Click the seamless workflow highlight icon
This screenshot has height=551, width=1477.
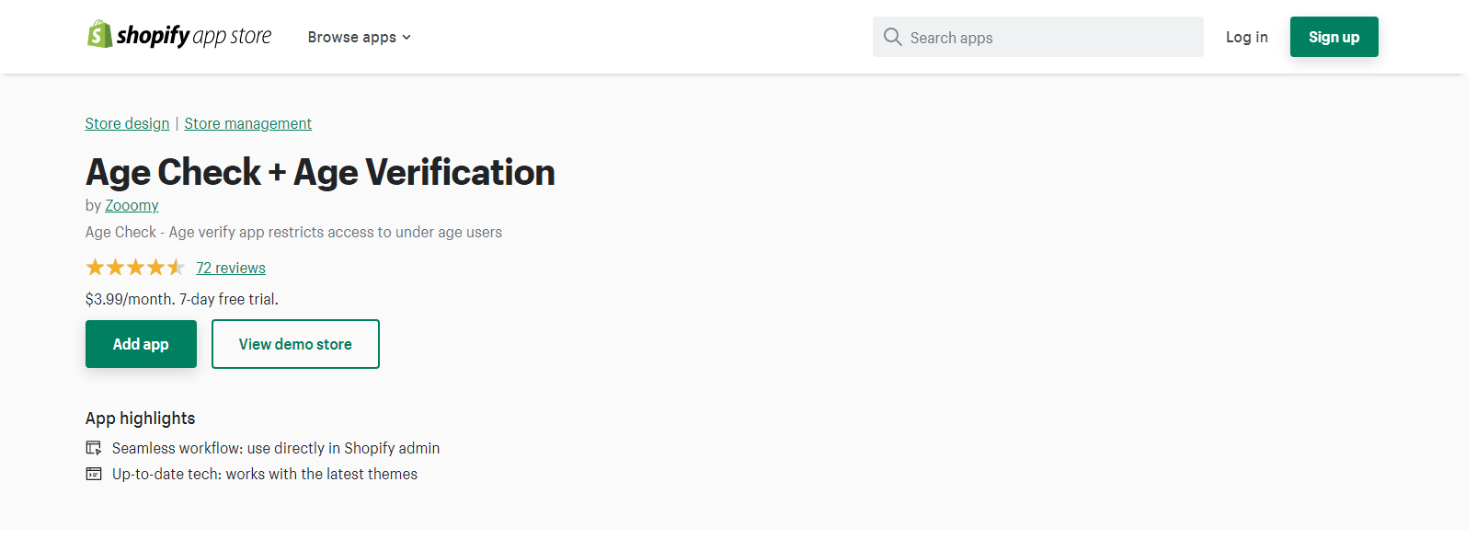point(94,448)
